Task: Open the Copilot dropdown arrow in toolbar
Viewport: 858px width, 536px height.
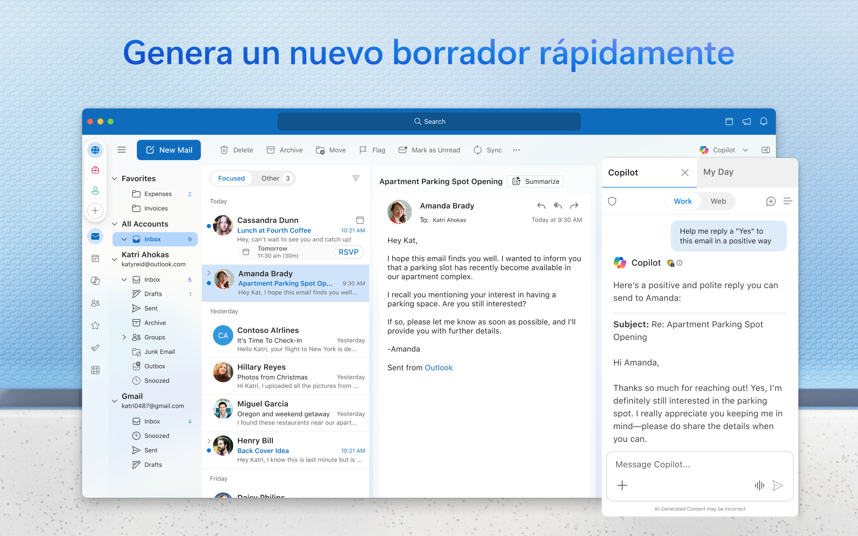Action: [x=745, y=150]
